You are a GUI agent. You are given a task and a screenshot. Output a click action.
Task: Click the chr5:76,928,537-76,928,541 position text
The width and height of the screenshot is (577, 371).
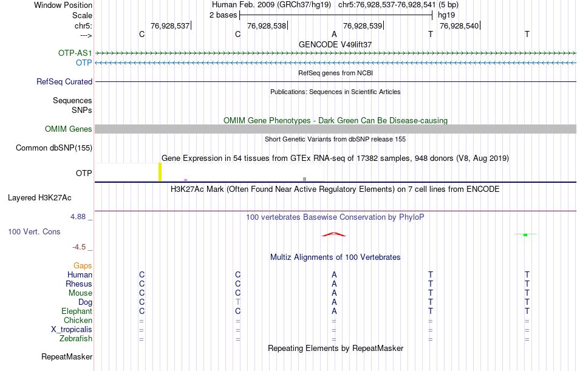pos(387,5)
